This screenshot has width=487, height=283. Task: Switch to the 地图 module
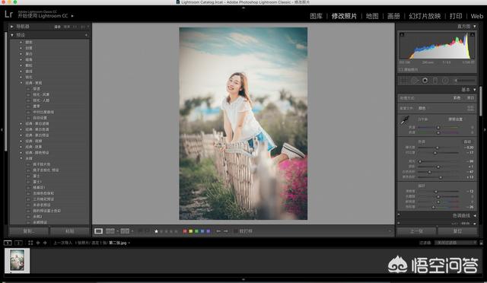372,16
